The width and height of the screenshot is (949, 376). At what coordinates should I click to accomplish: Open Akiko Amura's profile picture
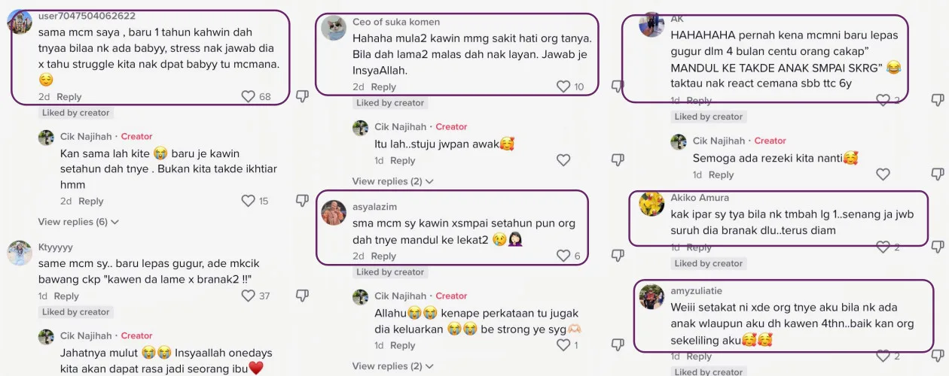click(x=651, y=204)
